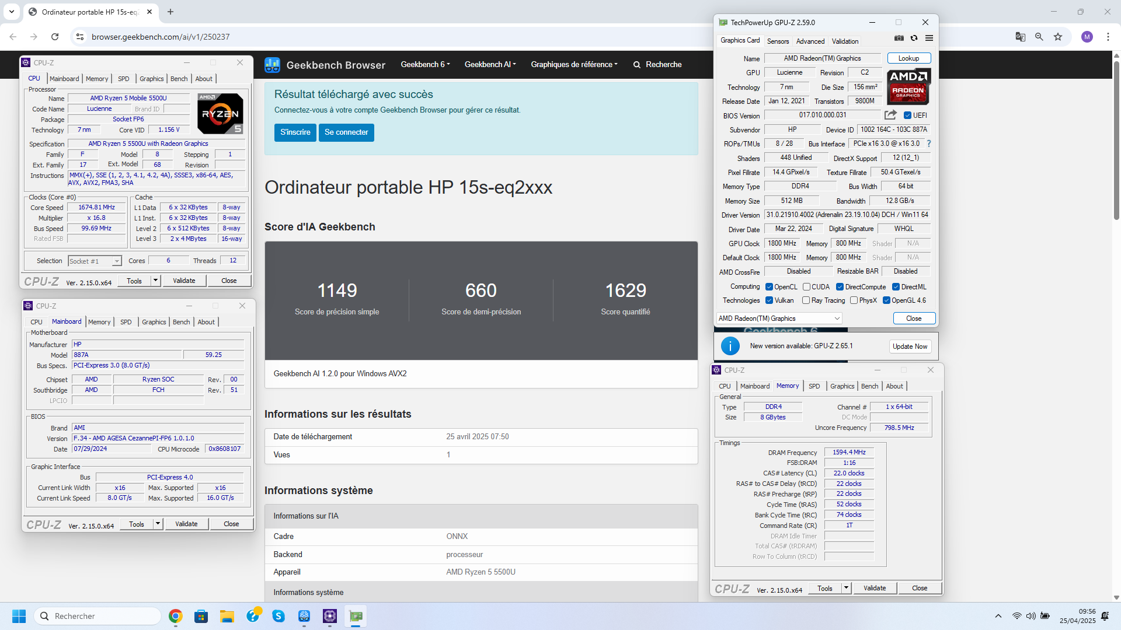Open the AMD Radeon Graphics GPU selector dropdown
The image size is (1121, 630).
[779, 318]
